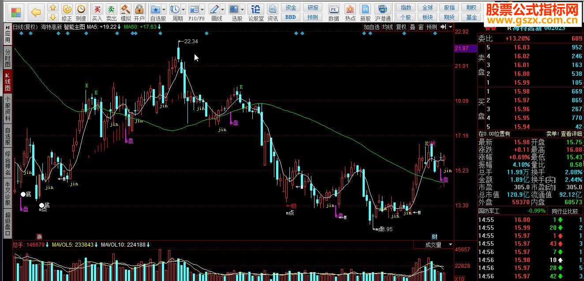Open the 修正 correction tool

click(x=67, y=12)
